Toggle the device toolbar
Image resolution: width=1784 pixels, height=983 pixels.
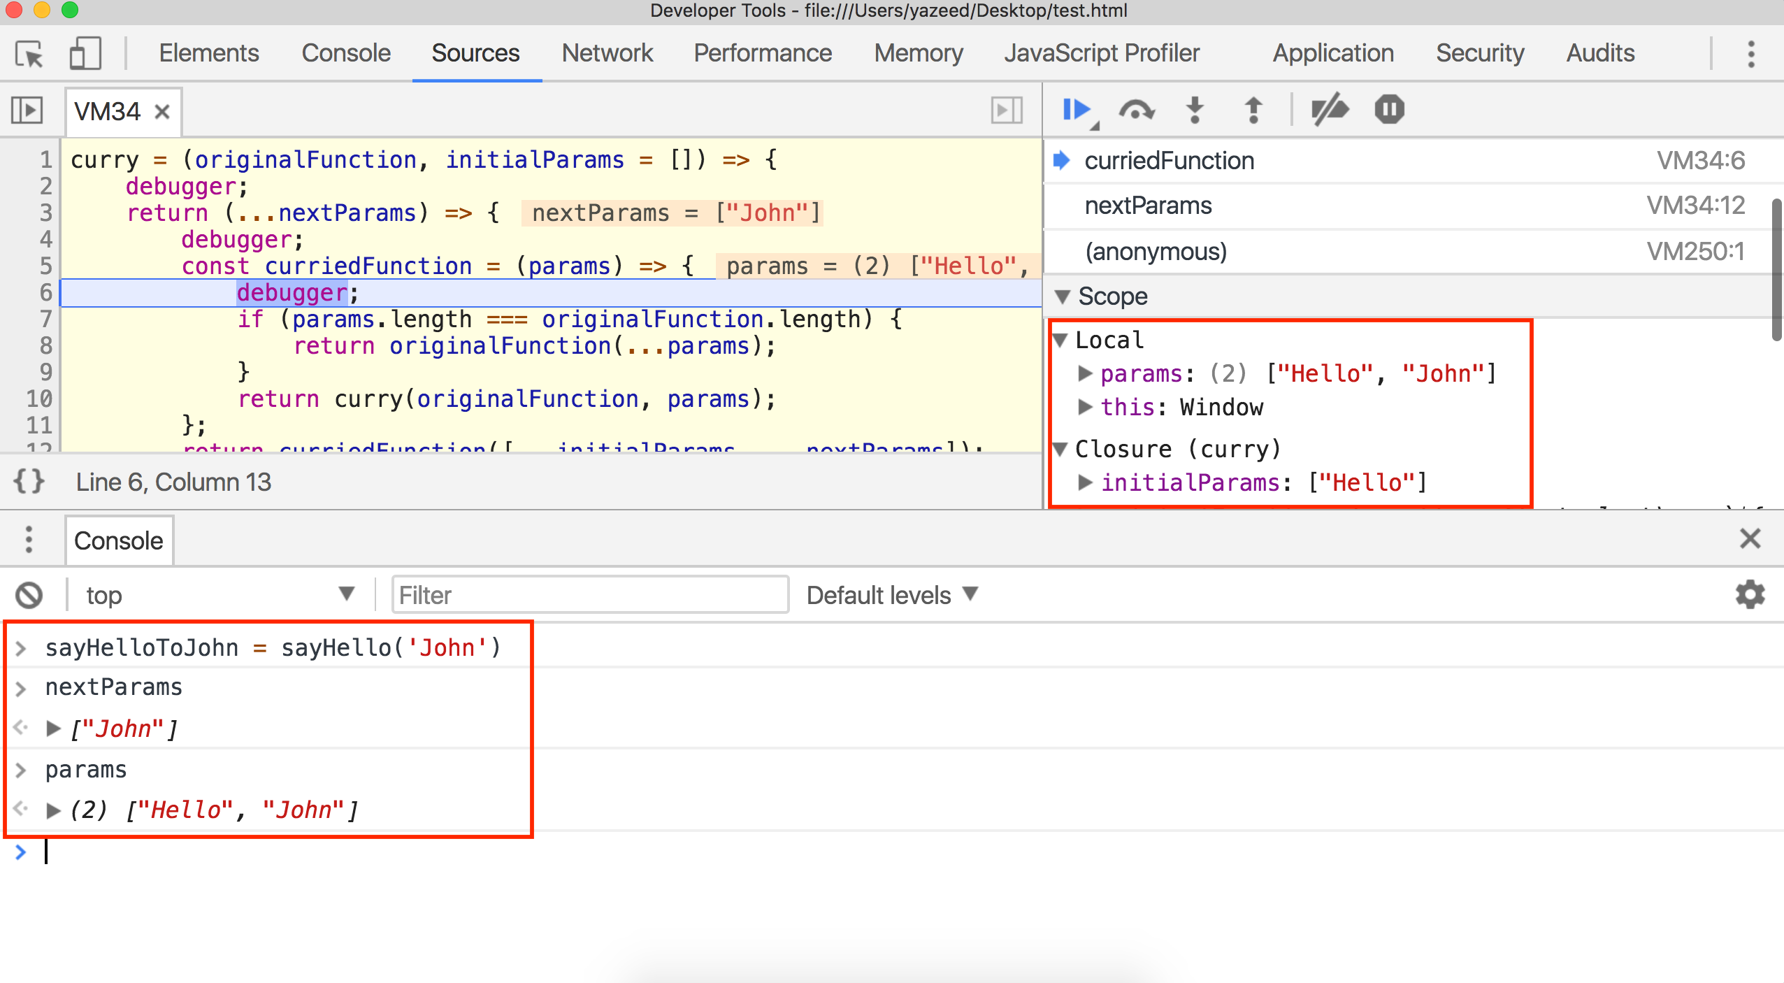tap(86, 52)
